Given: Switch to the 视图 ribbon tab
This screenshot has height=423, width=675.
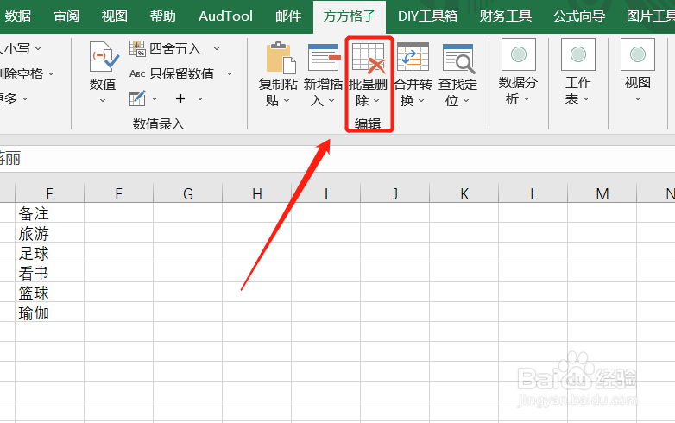Looking at the screenshot, I should (x=115, y=16).
